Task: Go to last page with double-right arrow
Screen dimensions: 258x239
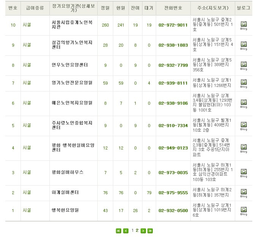Action: click(150, 231)
